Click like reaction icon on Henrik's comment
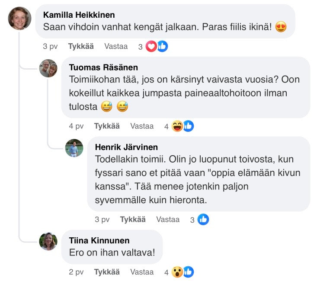The width and height of the screenshot is (320, 281). tap(203, 220)
